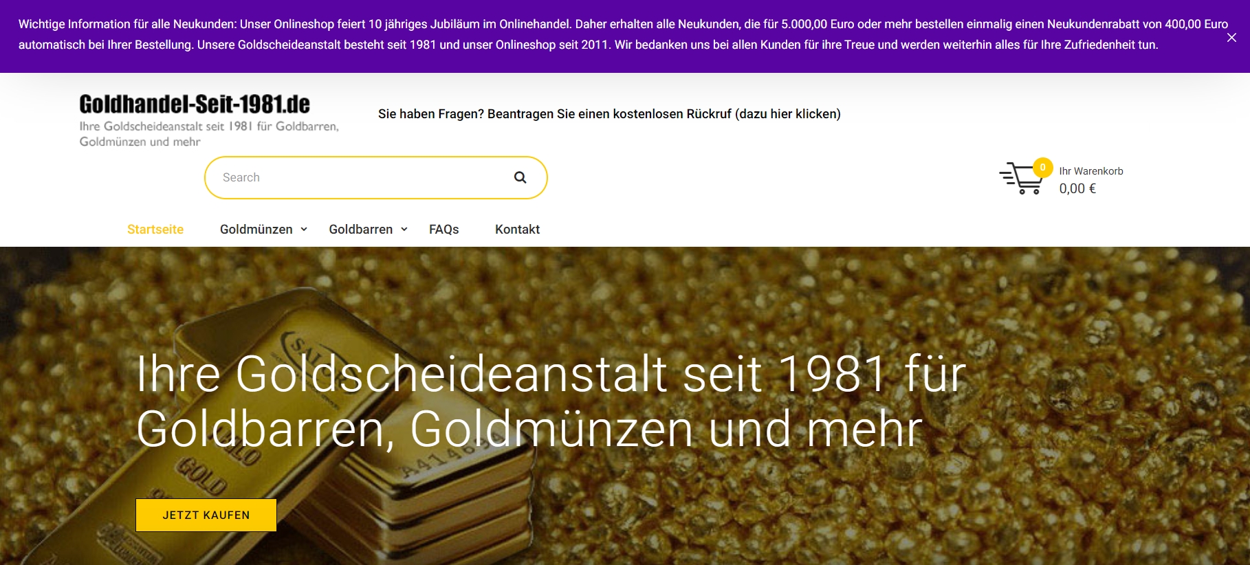The width and height of the screenshot is (1250, 565).
Task: Click the cart item count badge
Action: pos(1042,167)
